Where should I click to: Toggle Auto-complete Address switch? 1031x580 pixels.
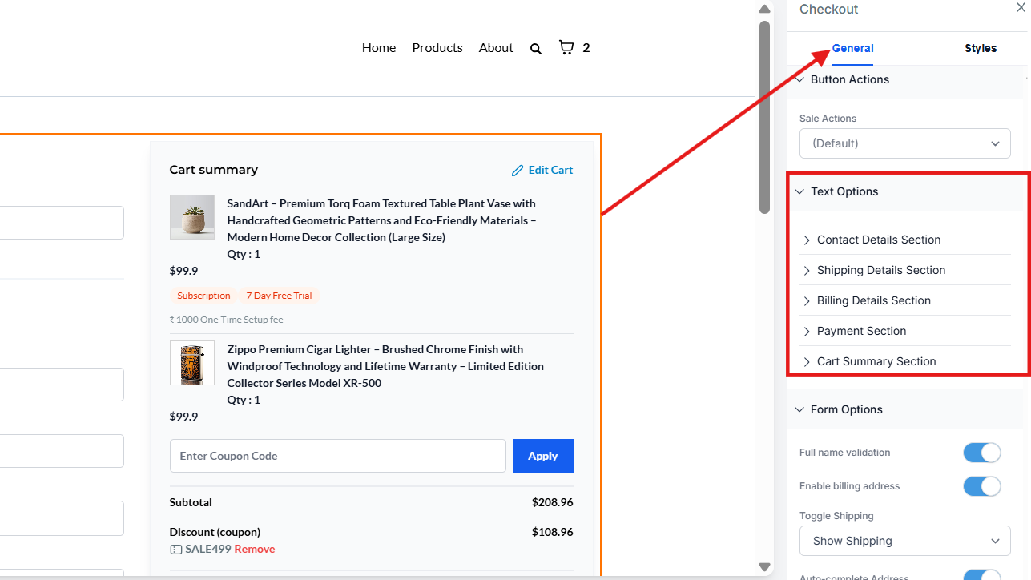coord(981,575)
